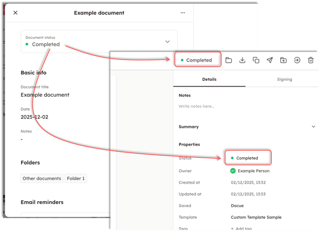The image size is (319, 231).
Task: Download the document via the download icon
Action: click(242, 60)
